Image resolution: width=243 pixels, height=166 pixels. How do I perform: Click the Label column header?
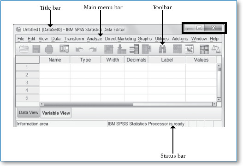[167, 59]
